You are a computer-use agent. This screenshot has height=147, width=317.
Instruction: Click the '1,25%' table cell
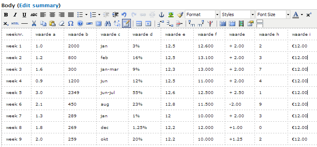coord(145,128)
